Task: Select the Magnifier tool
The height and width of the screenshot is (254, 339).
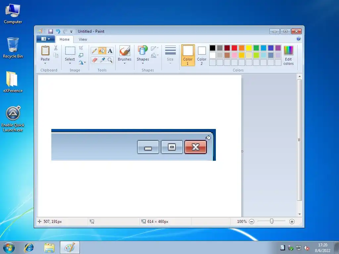Action: [110, 60]
